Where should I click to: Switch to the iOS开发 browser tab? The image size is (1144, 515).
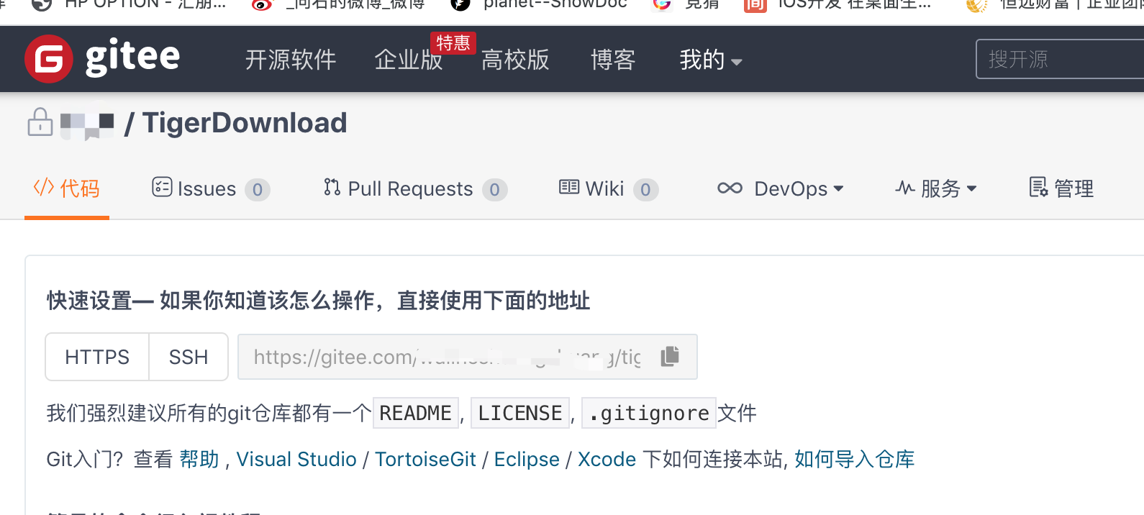click(838, 6)
